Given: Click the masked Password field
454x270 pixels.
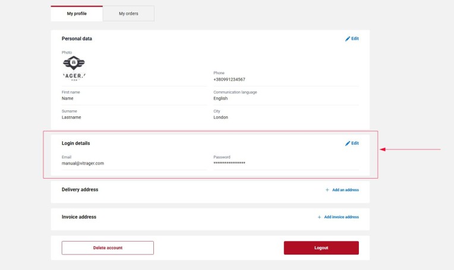Looking at the screenshot, I should point(229,163).
